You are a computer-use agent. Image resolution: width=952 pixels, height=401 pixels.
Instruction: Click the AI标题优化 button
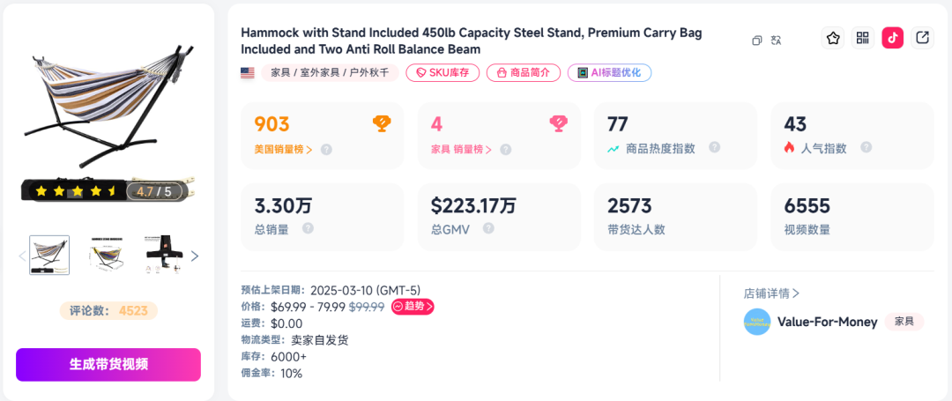point(610,73)
